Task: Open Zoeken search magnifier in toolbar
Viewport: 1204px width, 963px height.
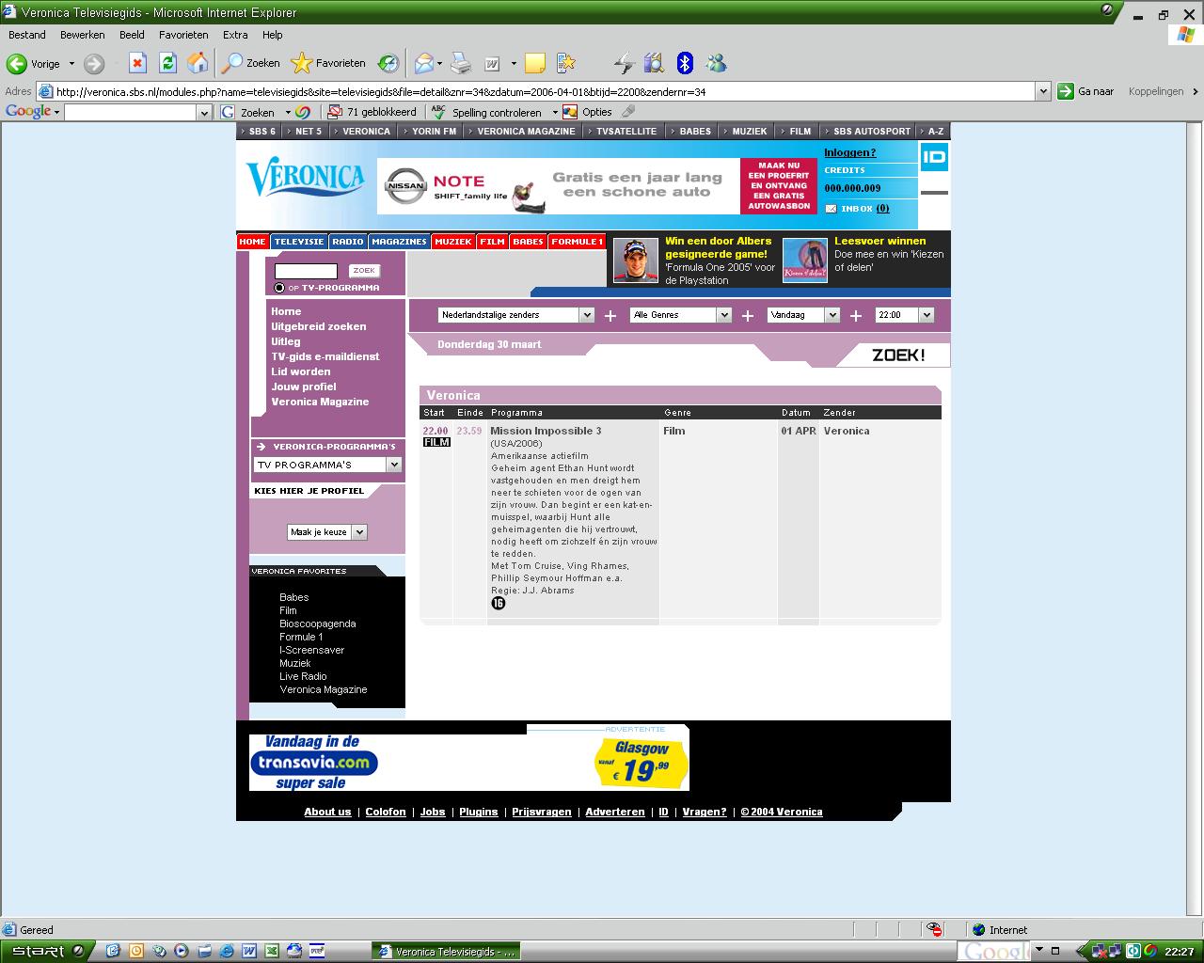Action: click(250, 63)
